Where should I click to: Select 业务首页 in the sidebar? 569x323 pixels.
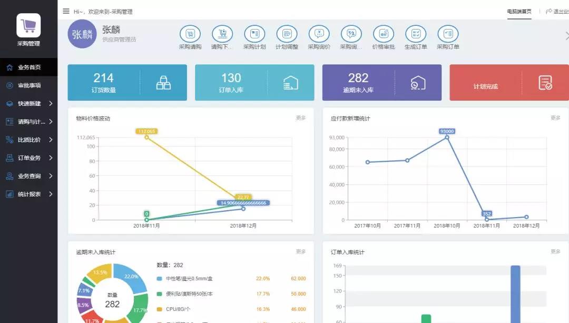coord(28,67)
